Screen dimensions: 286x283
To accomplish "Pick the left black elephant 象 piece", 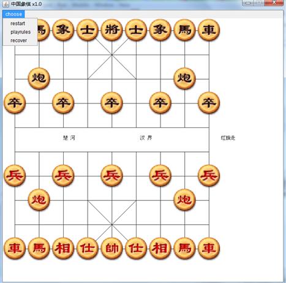I will coord(63,30).
